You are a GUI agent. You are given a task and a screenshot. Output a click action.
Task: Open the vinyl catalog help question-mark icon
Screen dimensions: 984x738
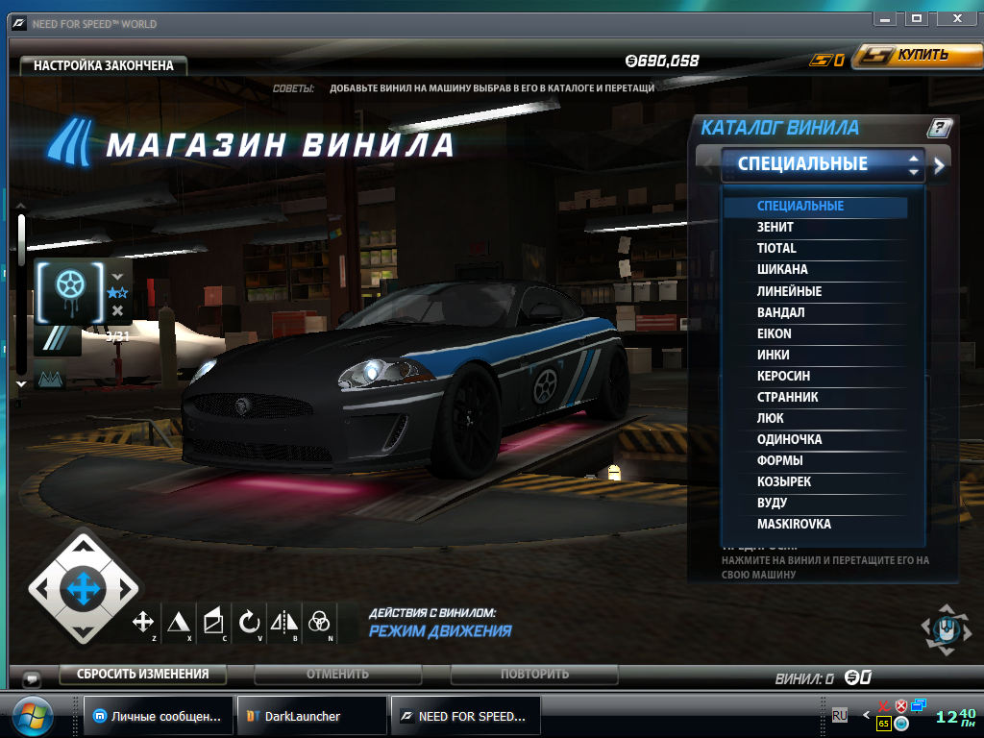pyautogui.click(x=939, y=128)
